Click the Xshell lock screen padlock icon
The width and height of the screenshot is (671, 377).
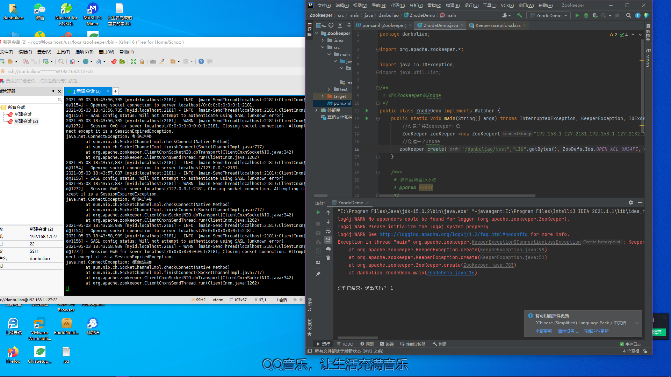[x=142, y=61]
